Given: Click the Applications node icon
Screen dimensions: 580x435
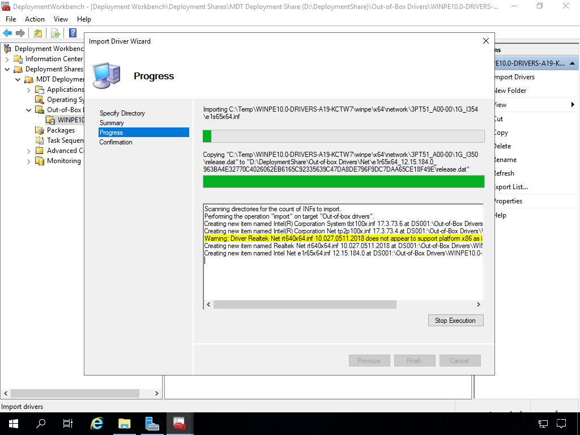Looking at the screenshot, I should [40, 89].
